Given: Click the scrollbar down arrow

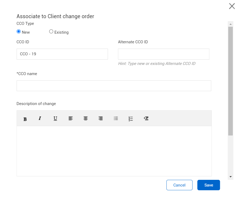Looking at the screenshot, I should [230, 177].
